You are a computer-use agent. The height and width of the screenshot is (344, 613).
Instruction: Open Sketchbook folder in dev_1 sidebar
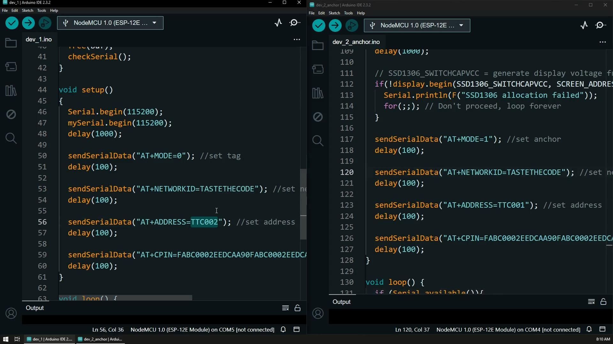pyautogui.click(x=11, y=43)
